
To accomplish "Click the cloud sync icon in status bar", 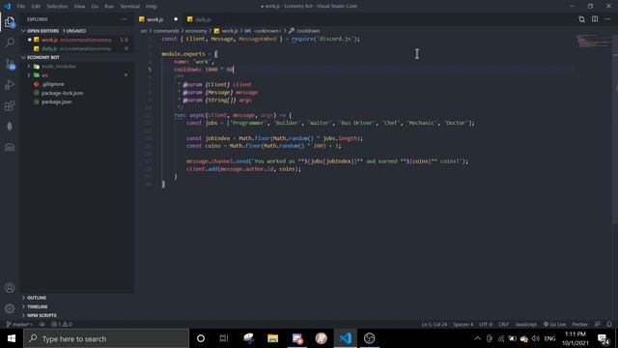I will (42, 325).
